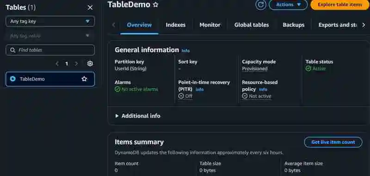Open Info link beside General information
This screenshot has width=370, height=176.
pos(185,51)
